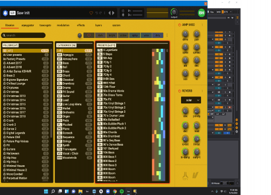Click the AMP MOD spread knob
This screenshot has width=271, height=195.
[197, 47]
